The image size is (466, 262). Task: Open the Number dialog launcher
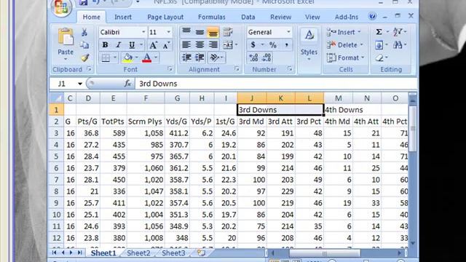pos(290,69)
